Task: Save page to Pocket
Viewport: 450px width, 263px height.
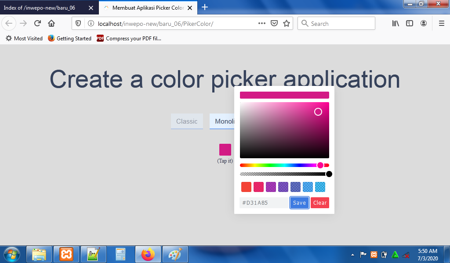Action: [274, 24]
